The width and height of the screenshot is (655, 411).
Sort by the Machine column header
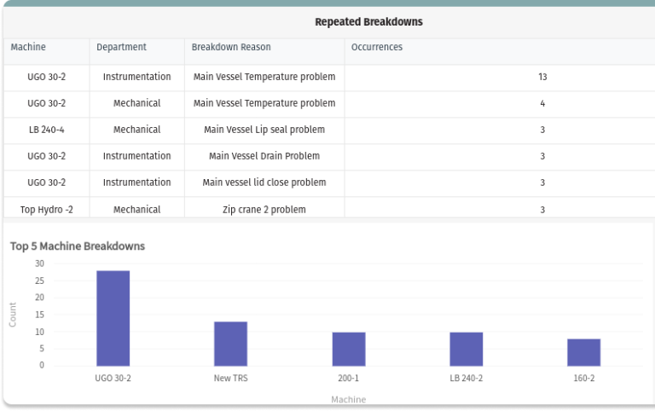click(28, 48)
